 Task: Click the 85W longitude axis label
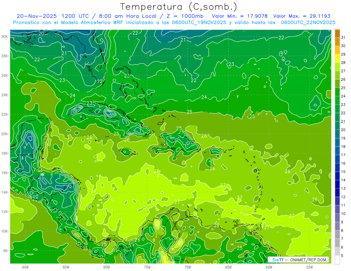[66, 267]
